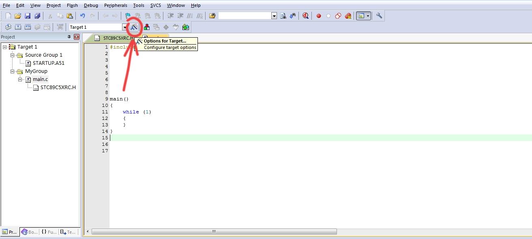Navigate forwards with the right arrow icon
532x239 pixels.
(115, 16)
